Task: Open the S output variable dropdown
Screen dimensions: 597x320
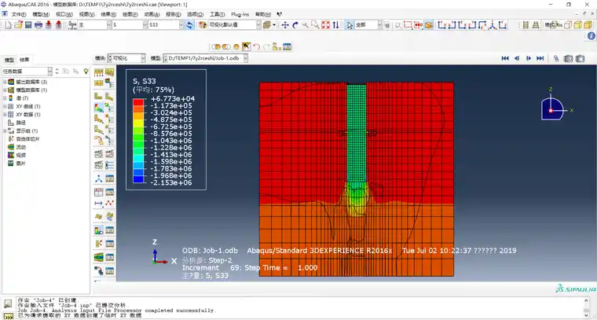Action: tap(130, 25)
